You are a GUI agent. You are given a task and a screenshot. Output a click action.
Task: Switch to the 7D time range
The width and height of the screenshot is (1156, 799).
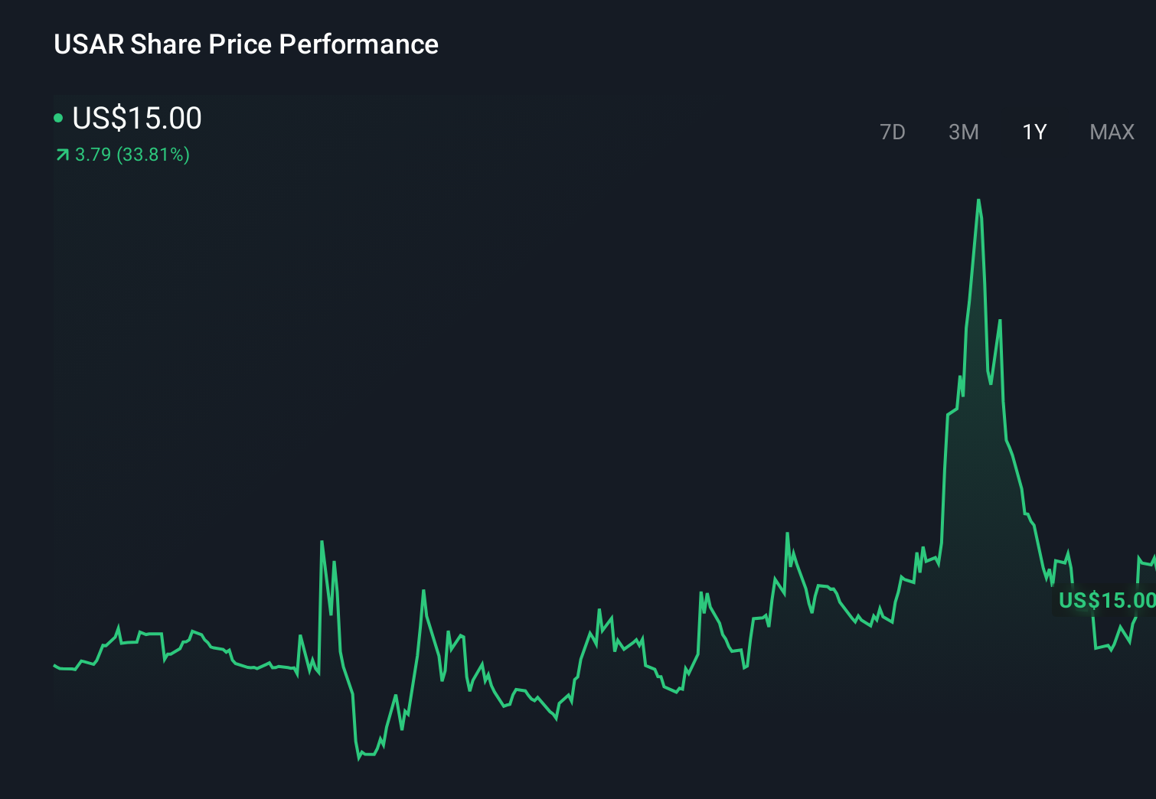pyautogui.click(x=893, y=132)
